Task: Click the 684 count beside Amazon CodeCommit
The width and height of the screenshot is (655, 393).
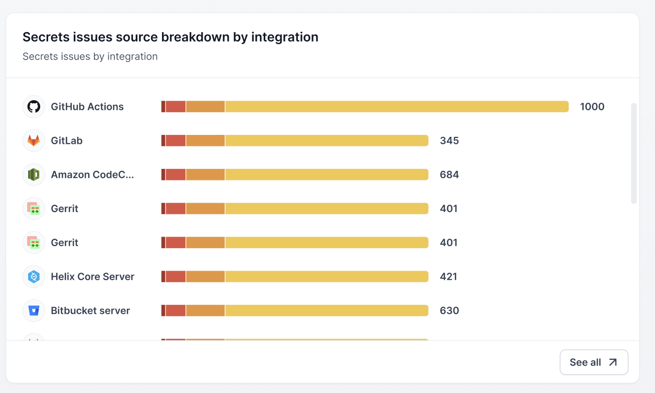Action: pos(449,174)
